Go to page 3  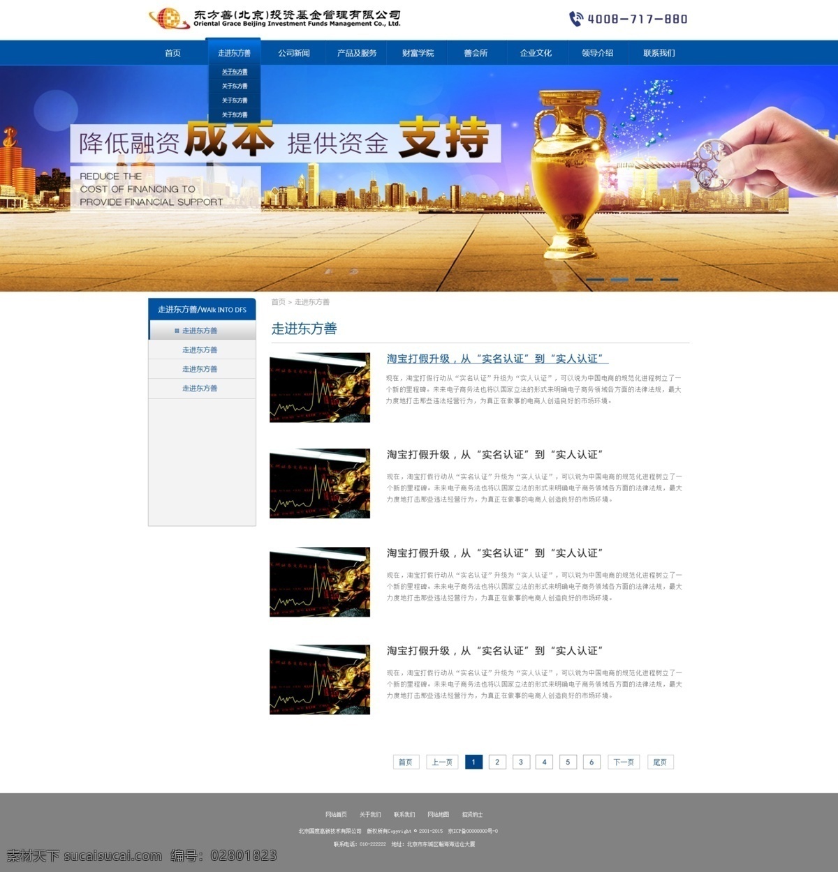click(521, 762)
